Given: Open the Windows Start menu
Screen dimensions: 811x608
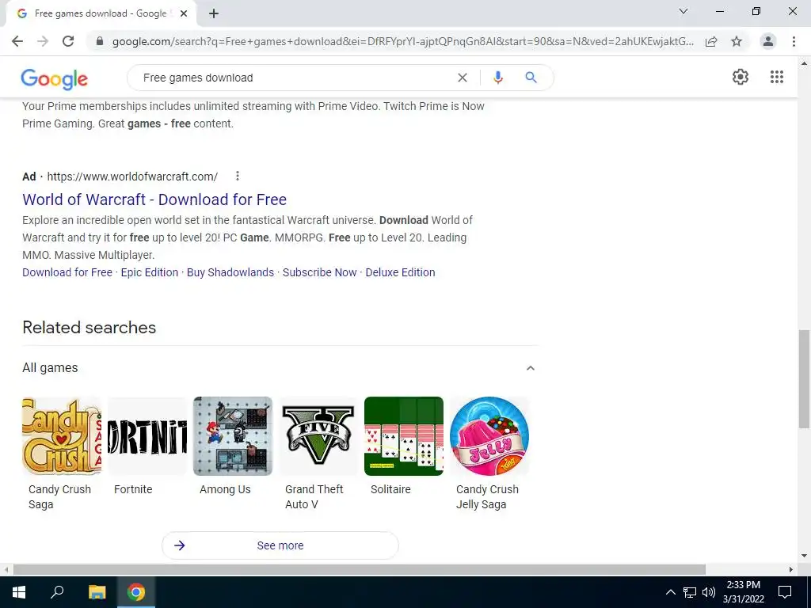Looking at the screenshot, I should click(19, 592).
